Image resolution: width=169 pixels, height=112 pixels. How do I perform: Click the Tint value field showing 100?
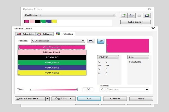[88, 90]
